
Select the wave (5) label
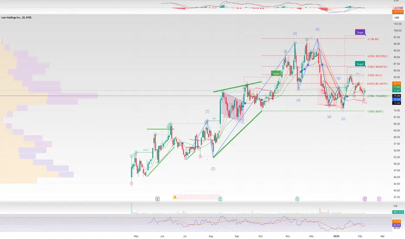pos(317,29)
